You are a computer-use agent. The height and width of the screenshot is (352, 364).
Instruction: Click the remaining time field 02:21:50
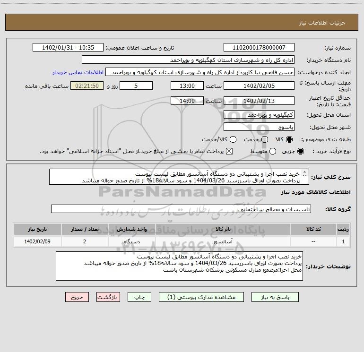click(x=87, y=86)
